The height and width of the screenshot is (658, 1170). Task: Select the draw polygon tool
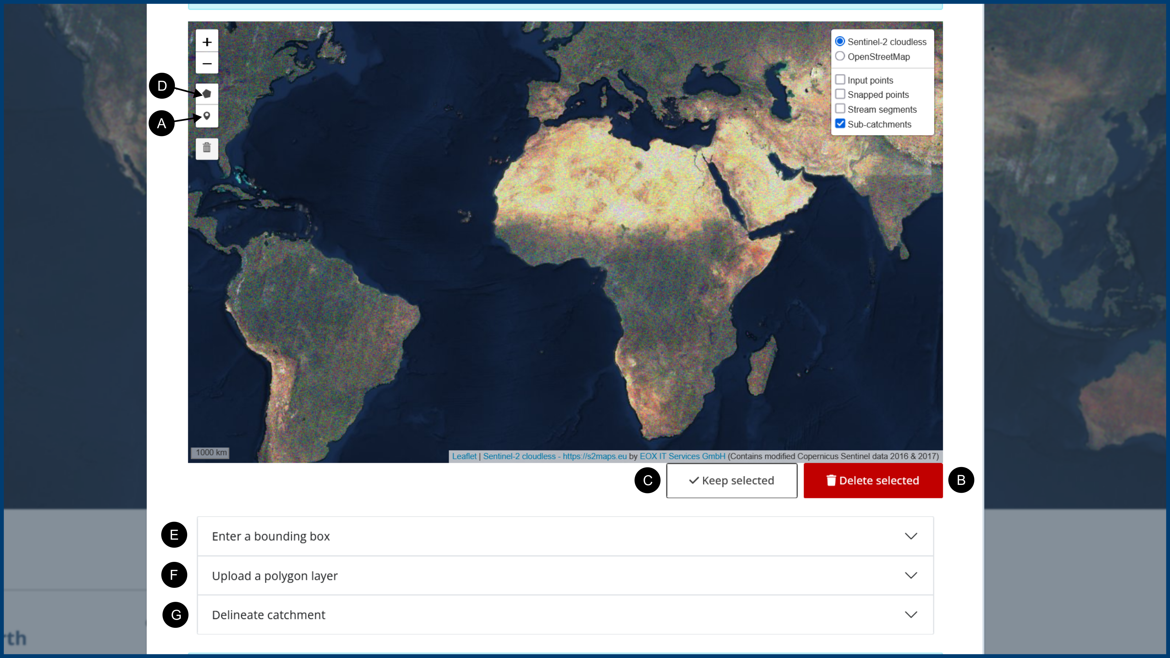207,94
